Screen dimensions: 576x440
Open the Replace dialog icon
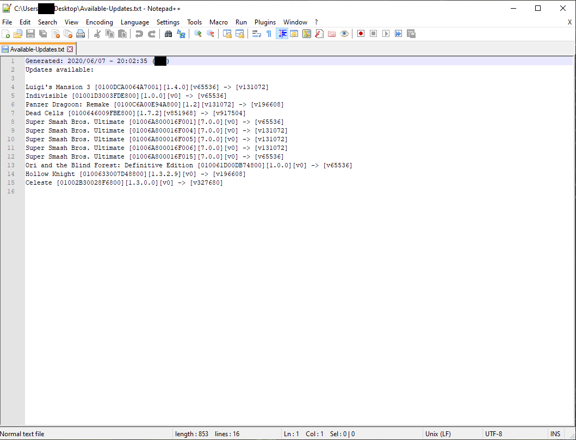[181, 34]
